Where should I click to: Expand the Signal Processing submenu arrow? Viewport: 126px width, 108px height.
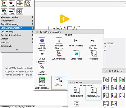(33, 24)
